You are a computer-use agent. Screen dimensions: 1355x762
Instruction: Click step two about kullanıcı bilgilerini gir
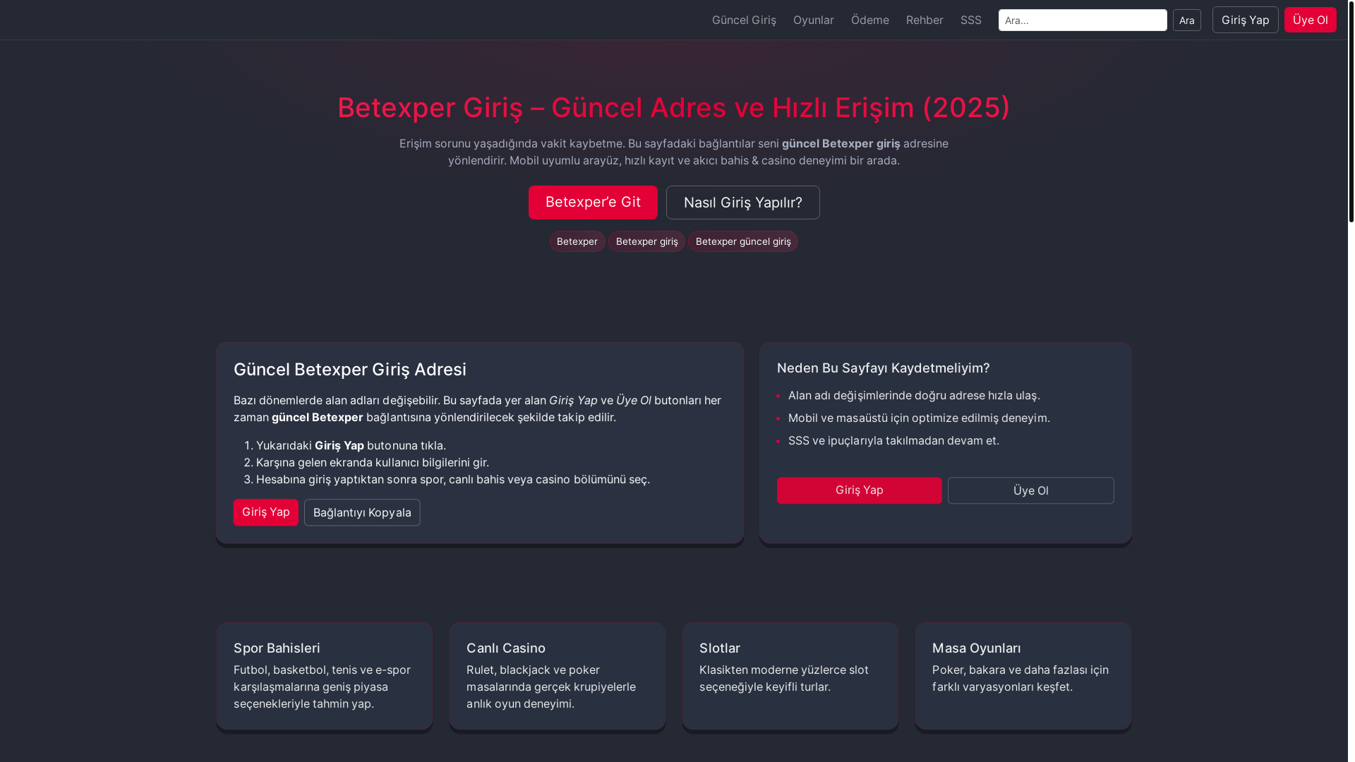pyautogui.click(x=373, y=462)
